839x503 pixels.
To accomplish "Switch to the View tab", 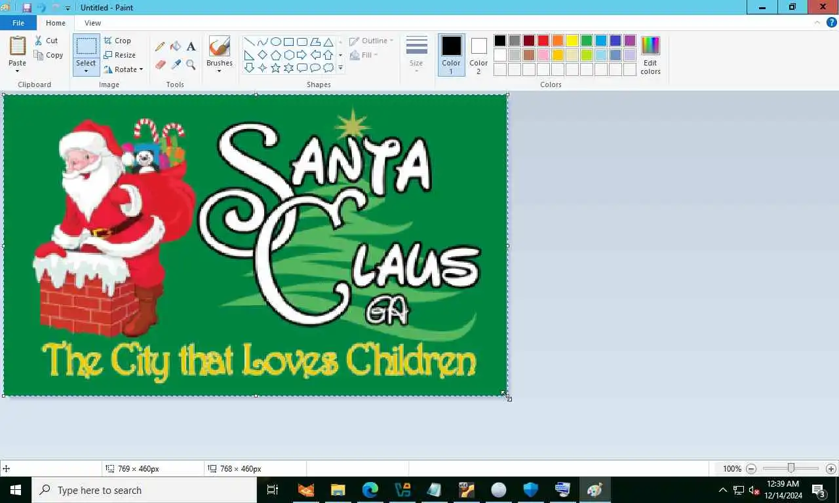I will pos(92,23).
